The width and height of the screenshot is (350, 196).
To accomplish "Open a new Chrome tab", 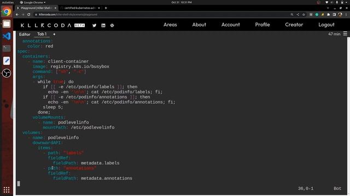I will (106, 8).
